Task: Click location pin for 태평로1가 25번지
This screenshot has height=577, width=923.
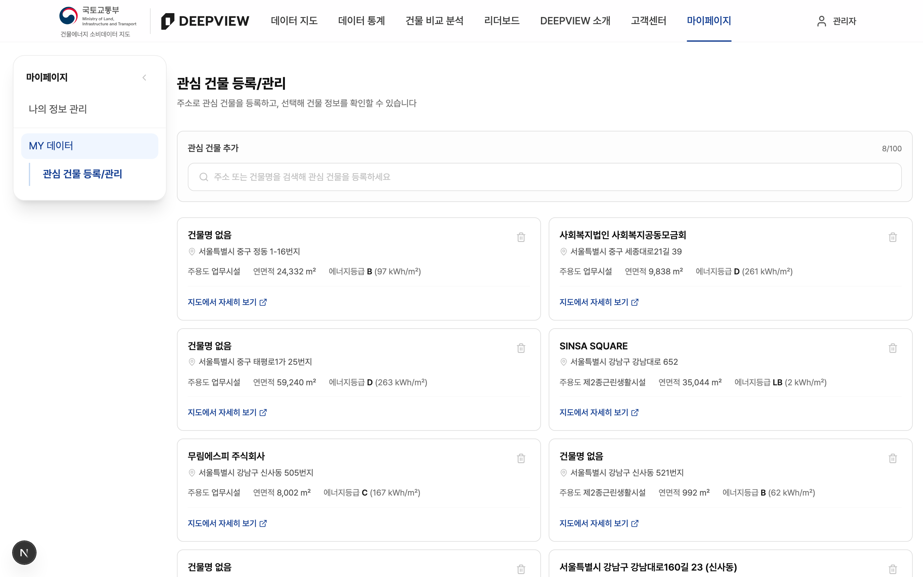Action: (192, 362)
